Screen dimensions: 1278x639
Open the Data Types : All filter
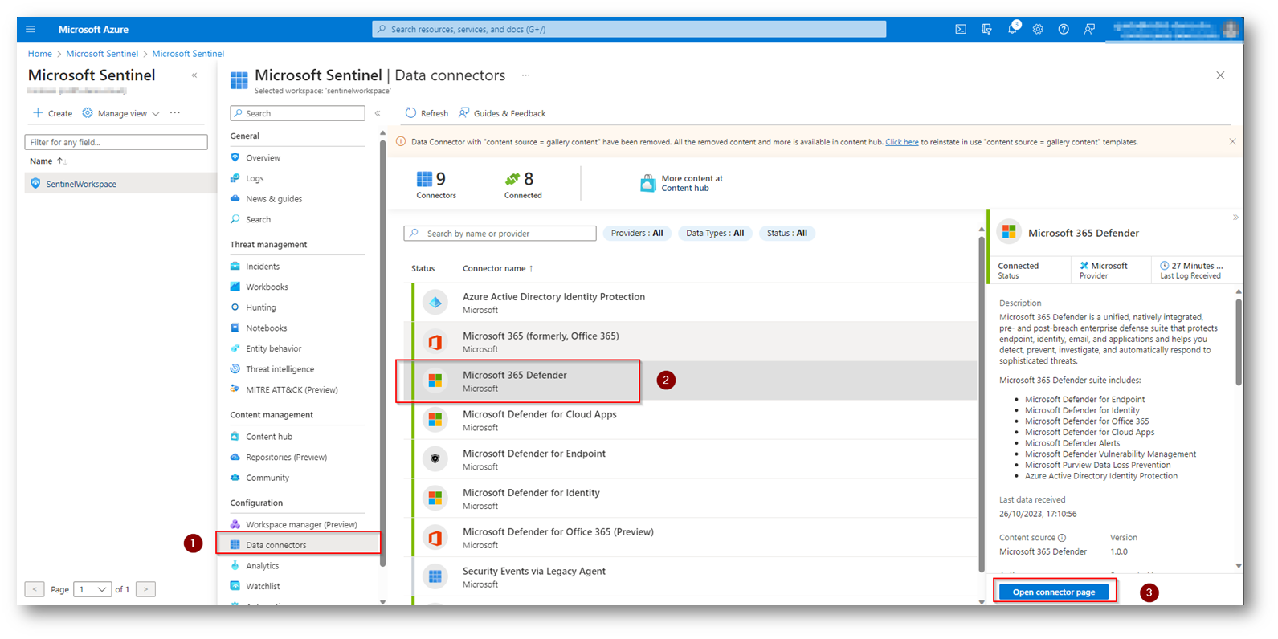(715, 234)
